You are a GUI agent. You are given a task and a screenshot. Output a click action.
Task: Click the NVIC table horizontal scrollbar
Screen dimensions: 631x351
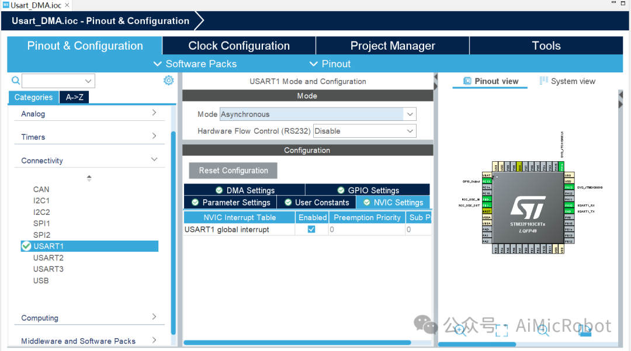[x=297, y=343]
